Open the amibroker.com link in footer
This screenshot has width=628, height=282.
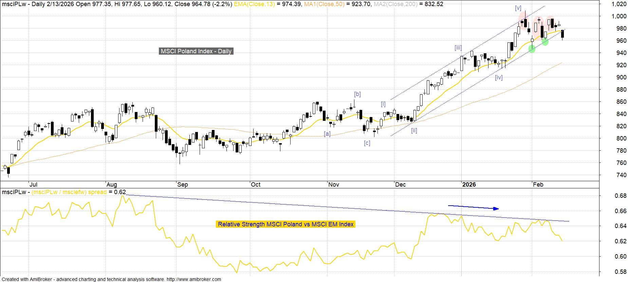point(193,279)
